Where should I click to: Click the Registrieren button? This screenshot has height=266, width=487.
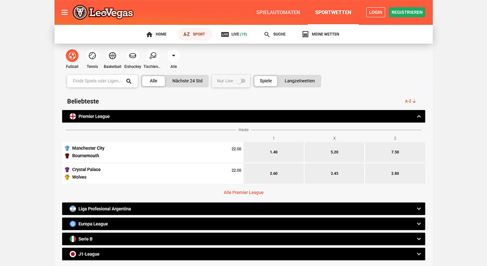click(x=407, y=12)
